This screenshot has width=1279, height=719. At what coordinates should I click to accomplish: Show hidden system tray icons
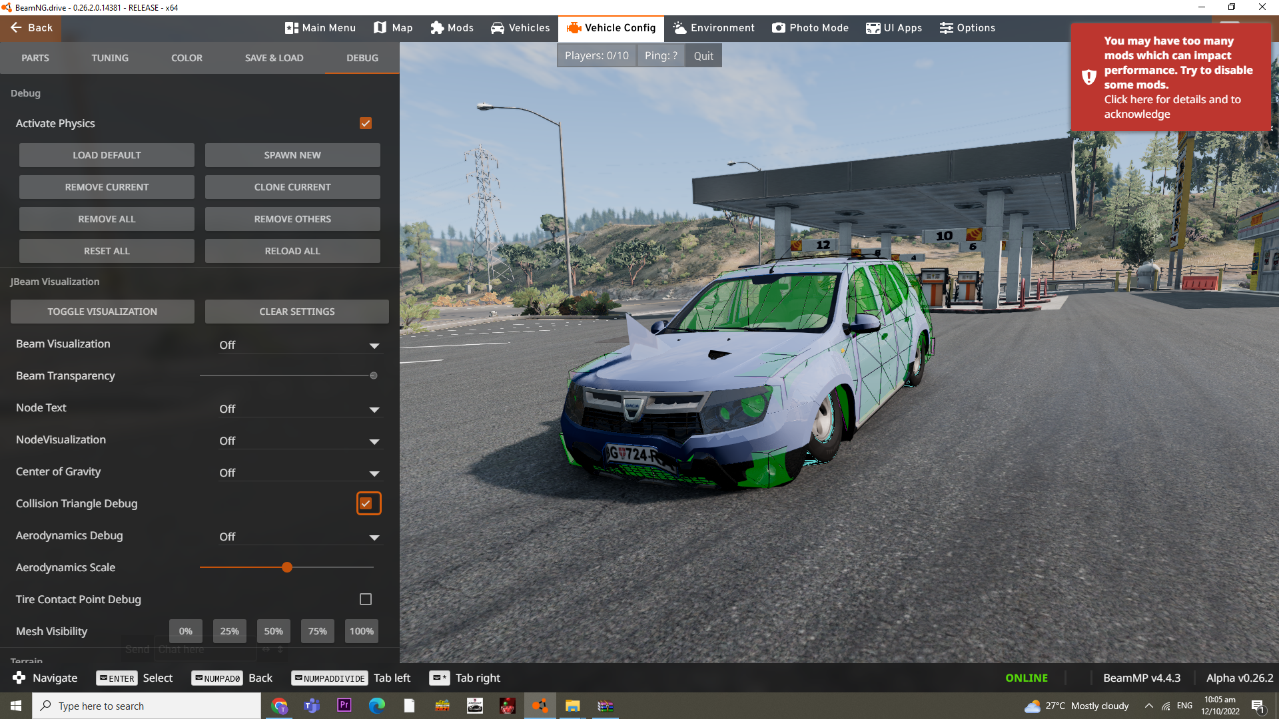pyautogui.click(x=1149, y=706)
